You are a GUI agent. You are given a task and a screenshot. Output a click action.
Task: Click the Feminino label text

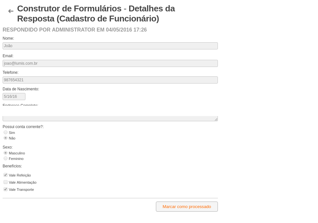click(16, 159)
